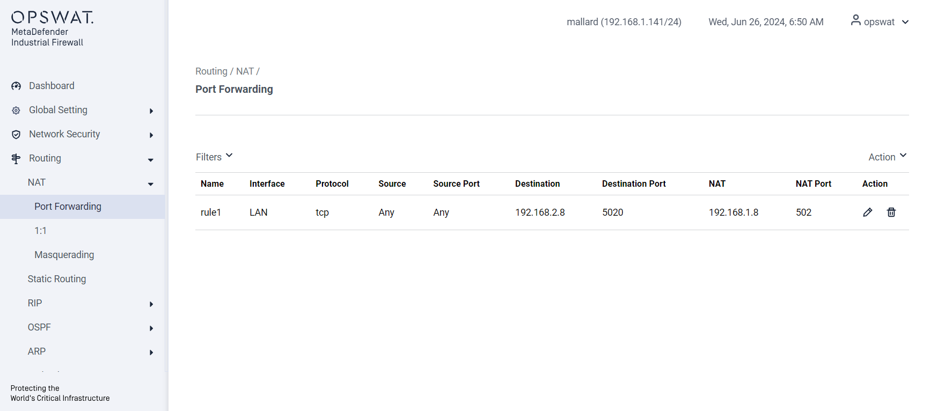
Task: Expand the ARP submenu arrow
Action: point(151,353)
